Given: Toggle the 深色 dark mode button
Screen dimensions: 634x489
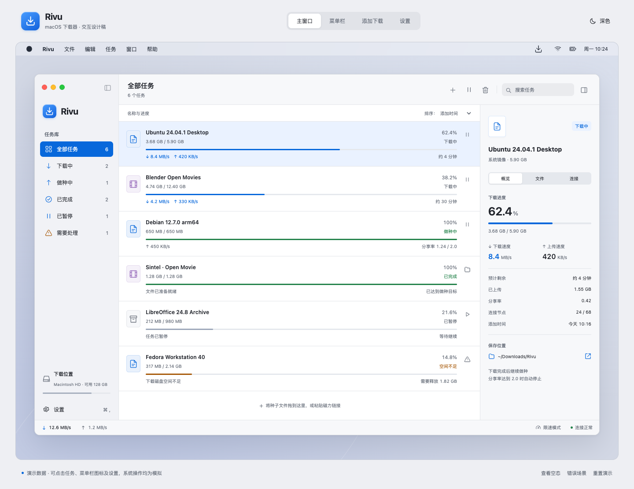Looking at the screenshot, I should (x=600, y=21).
